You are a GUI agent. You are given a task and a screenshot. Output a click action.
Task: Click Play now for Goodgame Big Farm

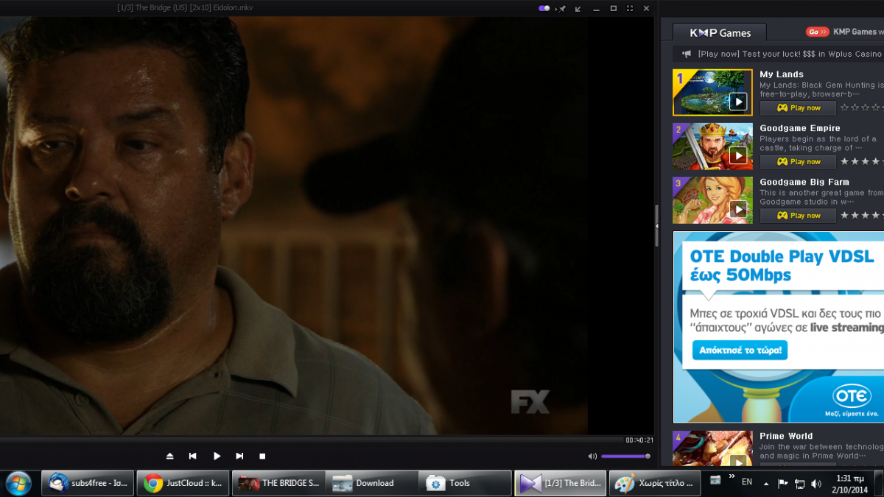798,215
